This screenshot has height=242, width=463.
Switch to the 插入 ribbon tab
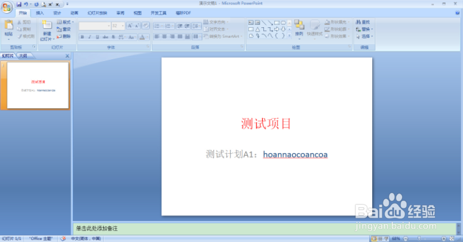click(40, 13)
